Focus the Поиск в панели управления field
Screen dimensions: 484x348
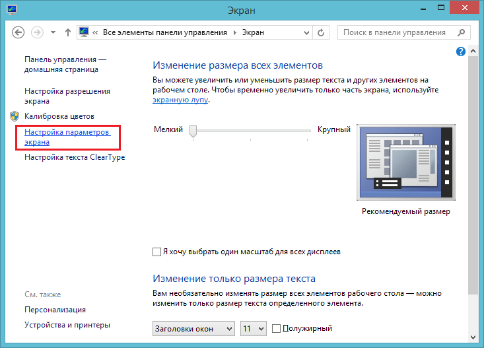click(403, 32)
